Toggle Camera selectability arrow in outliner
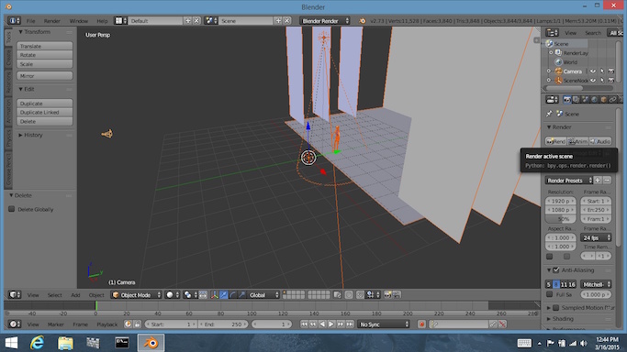Screen dimensions: 627x352 tap(602, 71)
